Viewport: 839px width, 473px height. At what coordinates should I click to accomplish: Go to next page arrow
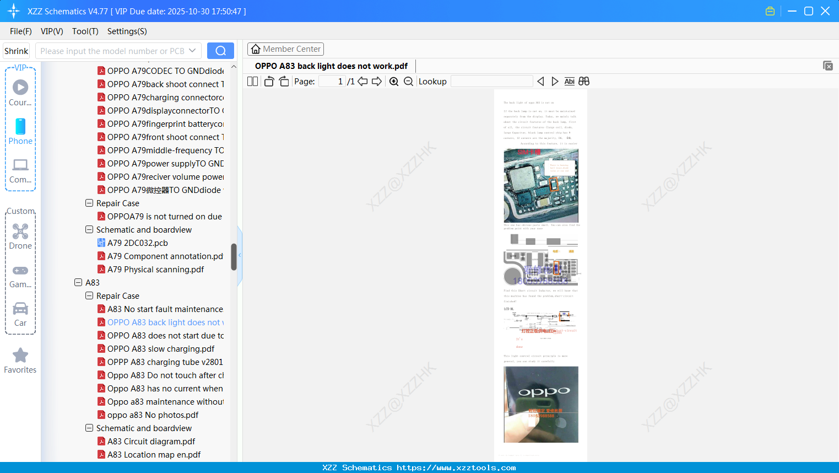(377, 82)
